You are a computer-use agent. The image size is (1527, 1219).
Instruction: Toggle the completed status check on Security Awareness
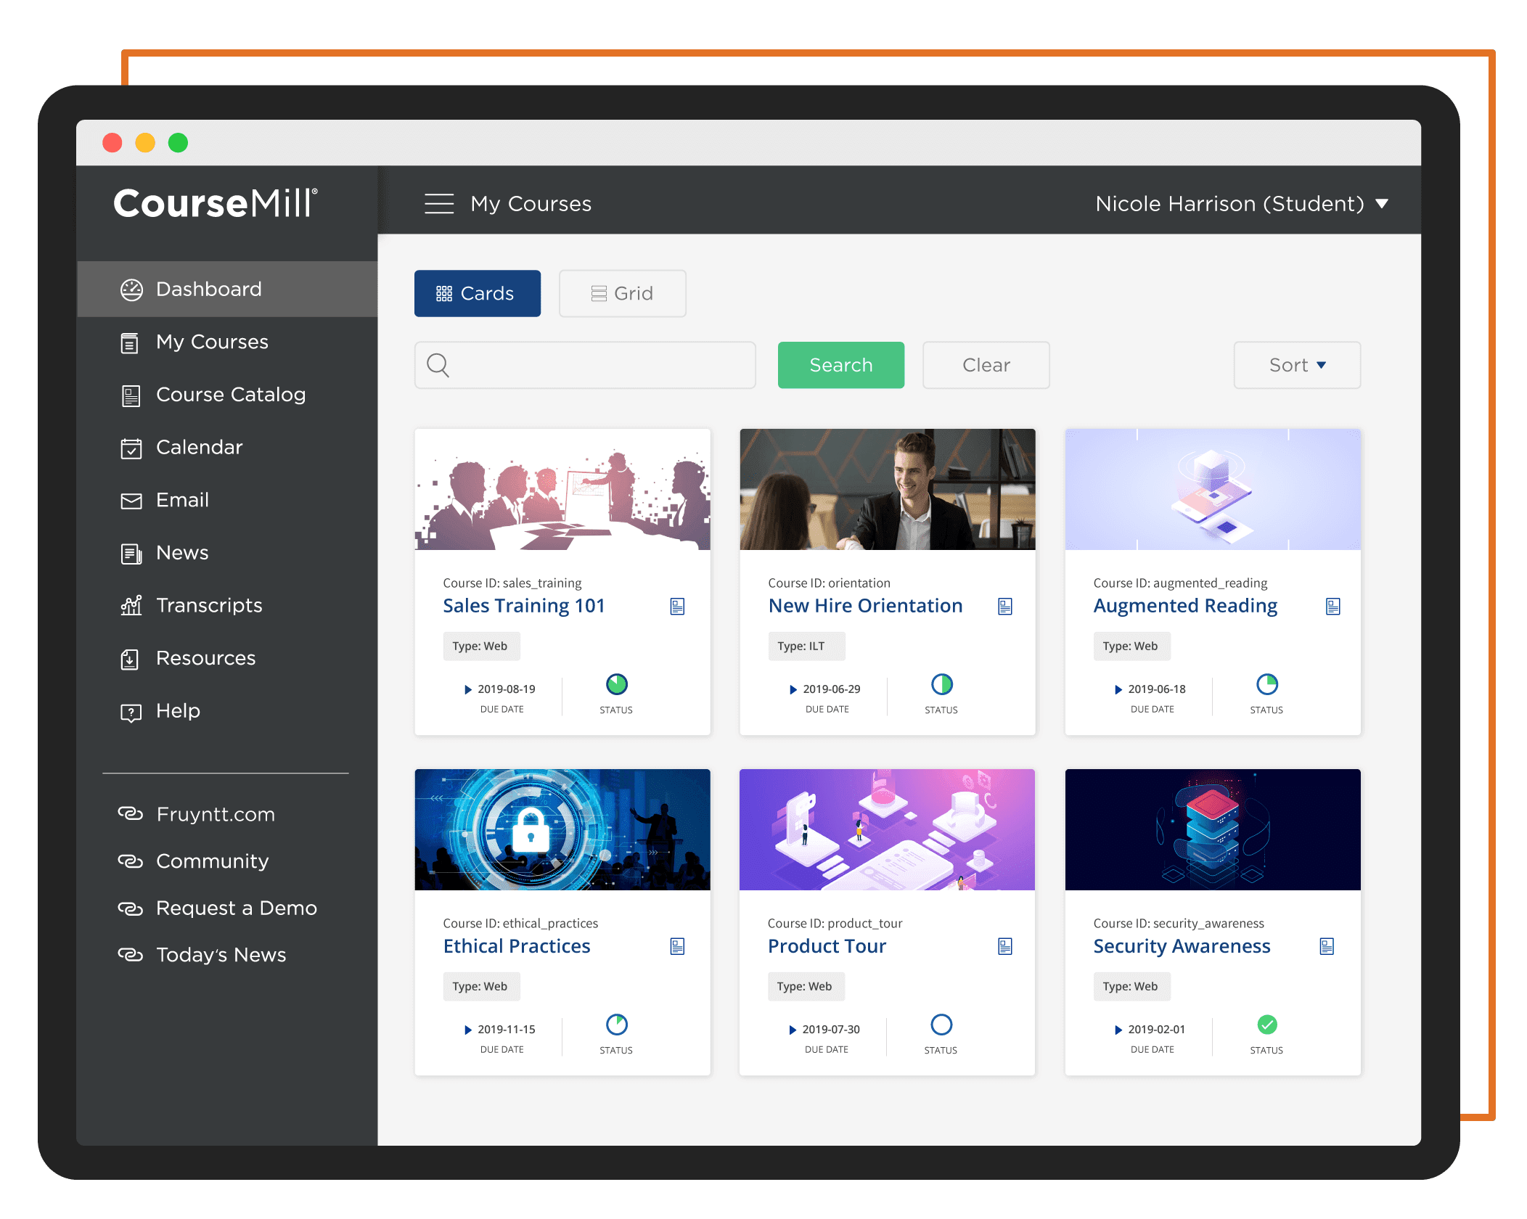click(x=1266, y=1025)
